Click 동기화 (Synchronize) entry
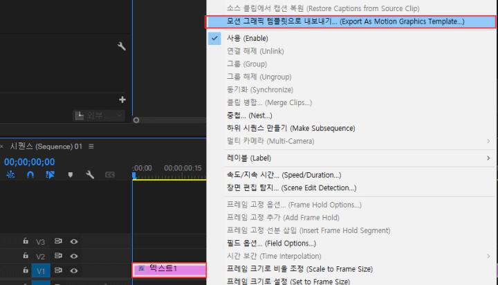 pos(260,90)
